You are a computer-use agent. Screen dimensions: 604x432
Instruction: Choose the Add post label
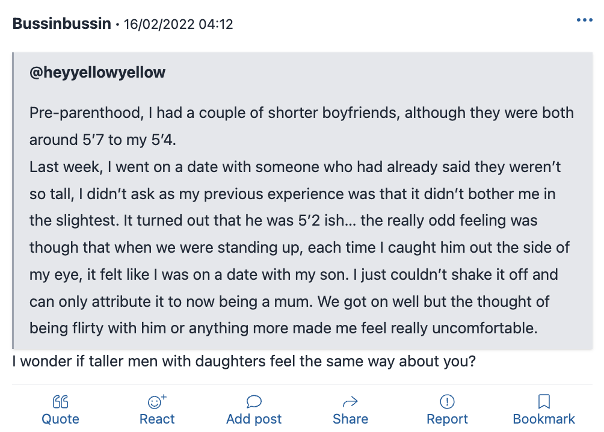tap(254, 419)
